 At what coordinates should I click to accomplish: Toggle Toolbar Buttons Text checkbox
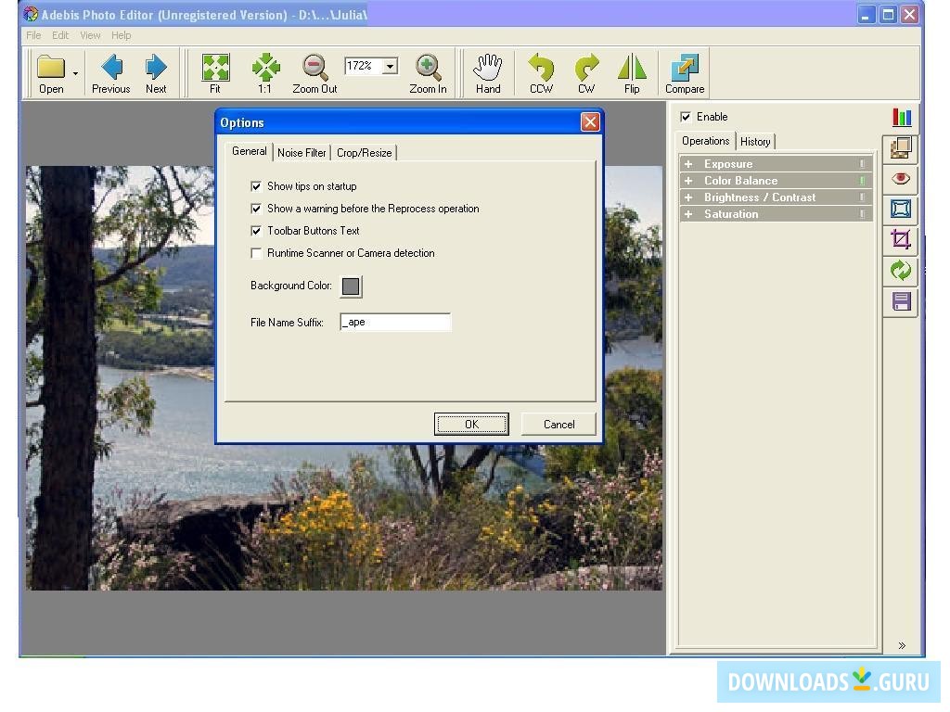pyautogui.click(x=256, y=231)
